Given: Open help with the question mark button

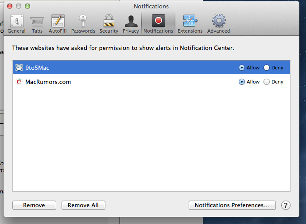Looking at the screenshot, I should pyautogui.click(x=286, y=205).
